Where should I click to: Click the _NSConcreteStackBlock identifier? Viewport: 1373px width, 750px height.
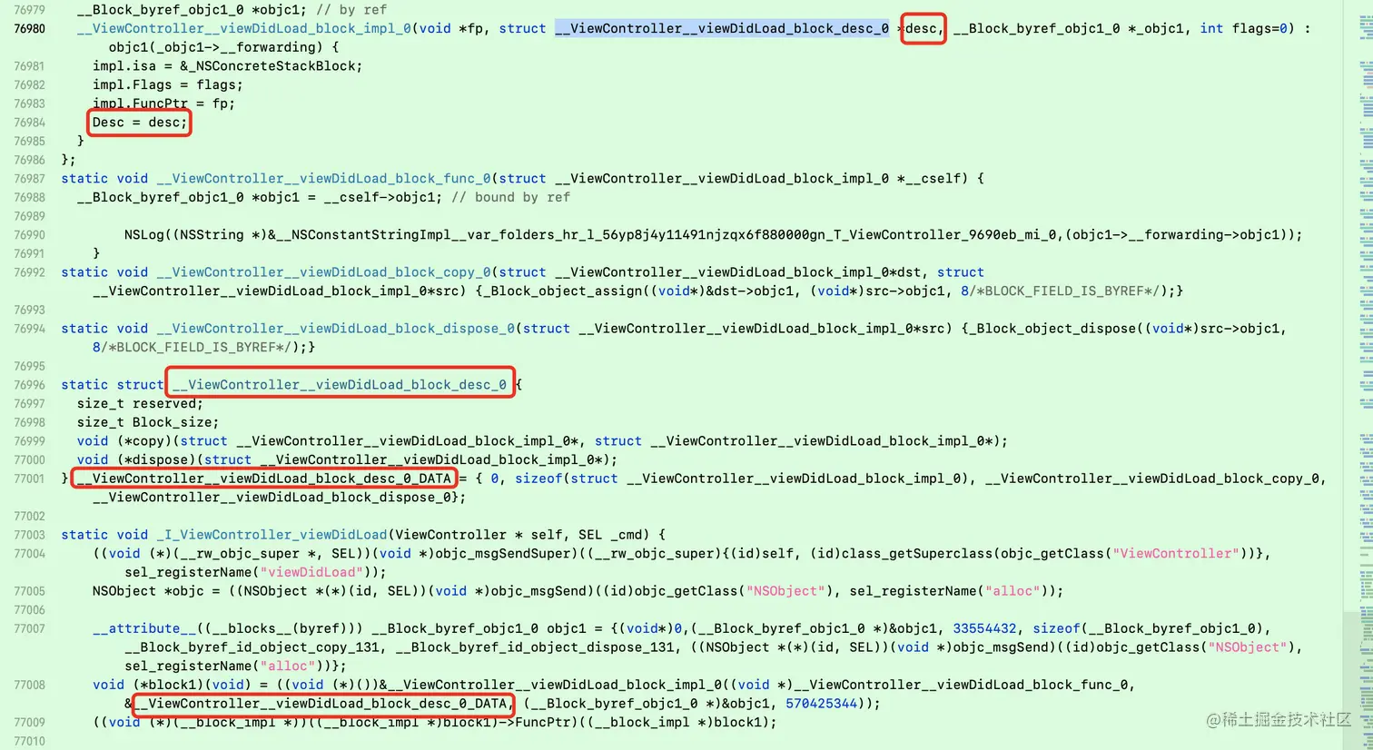point(270,66)
